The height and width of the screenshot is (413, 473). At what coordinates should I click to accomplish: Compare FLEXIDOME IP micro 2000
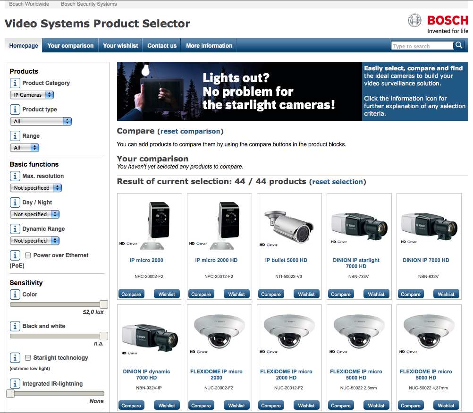[201, 406]
